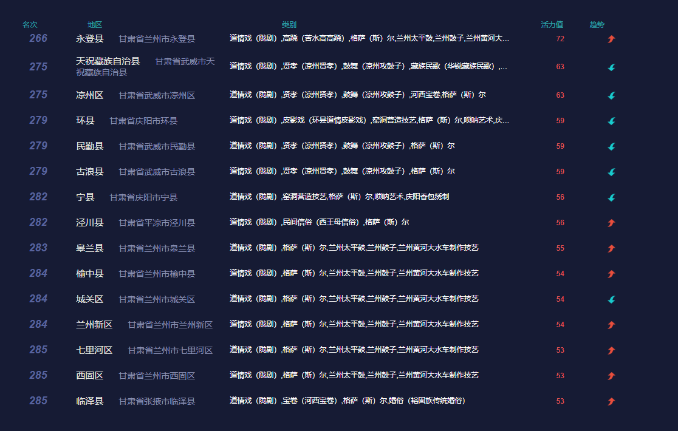Click the red upward trend arrow for 永登县
The height and width of the screenshot is (431, 678).
click(x=611, y=39)
